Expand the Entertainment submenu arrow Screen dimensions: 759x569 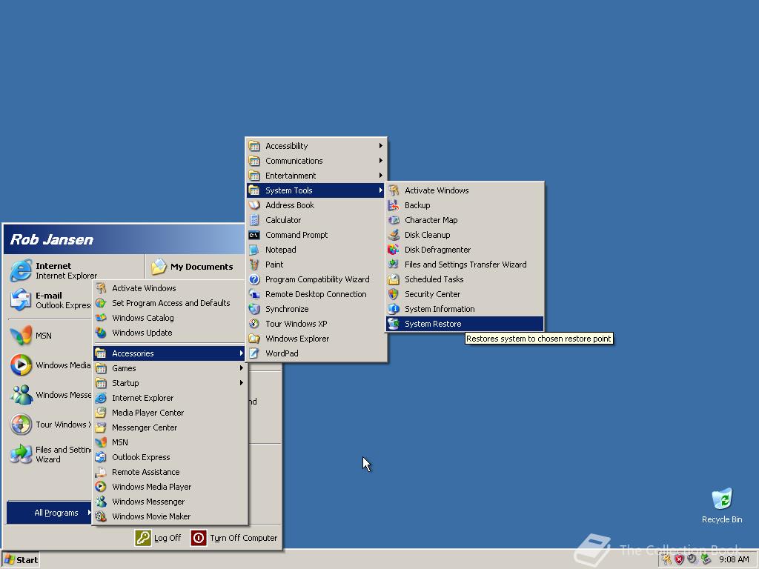pyautogui.click(x=381, y=175)
